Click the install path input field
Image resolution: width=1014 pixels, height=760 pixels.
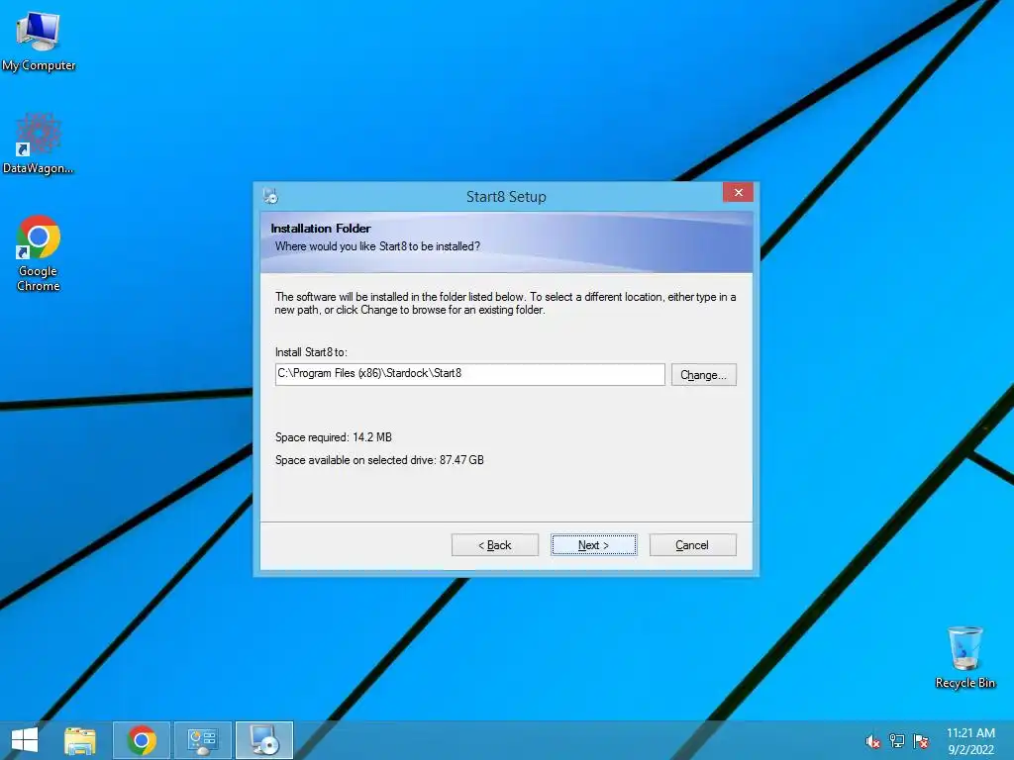coord(470,374)
